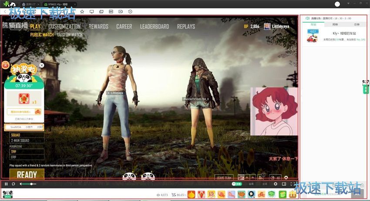370x201 pixels.
Task: Click the right panda mascot on the video
Action: (x=148, y=176)
